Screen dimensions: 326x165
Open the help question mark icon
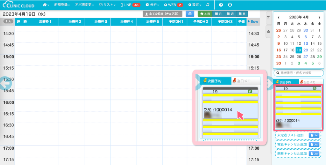(221, 5)
